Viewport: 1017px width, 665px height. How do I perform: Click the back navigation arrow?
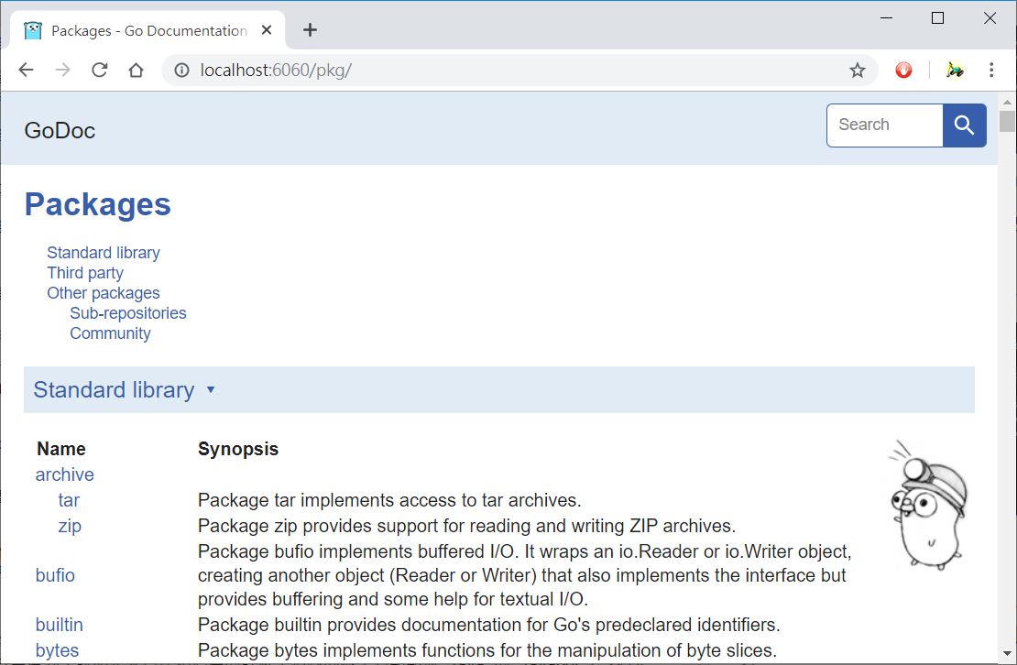pyautogui.click(x=26, y=71)
